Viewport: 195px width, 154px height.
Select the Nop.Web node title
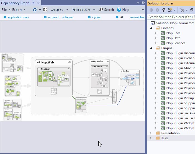pyautogui.click(x=48, y=62)
